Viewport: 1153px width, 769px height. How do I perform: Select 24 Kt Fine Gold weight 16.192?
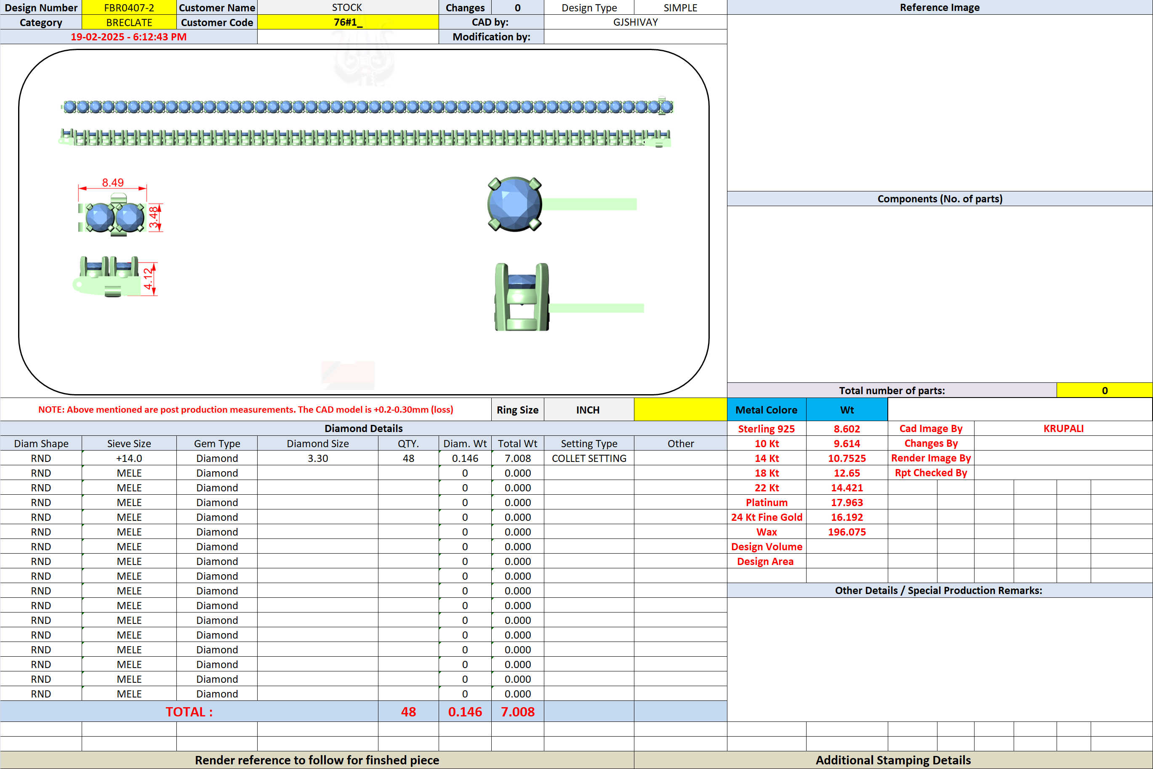(847, 517)
